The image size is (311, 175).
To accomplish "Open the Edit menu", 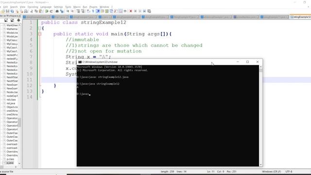I will [5, 7].
